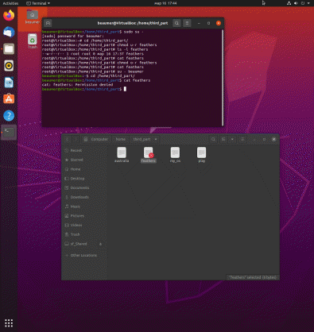Click the "Permission denied" line in the Terminal

(x=78, y=85)
